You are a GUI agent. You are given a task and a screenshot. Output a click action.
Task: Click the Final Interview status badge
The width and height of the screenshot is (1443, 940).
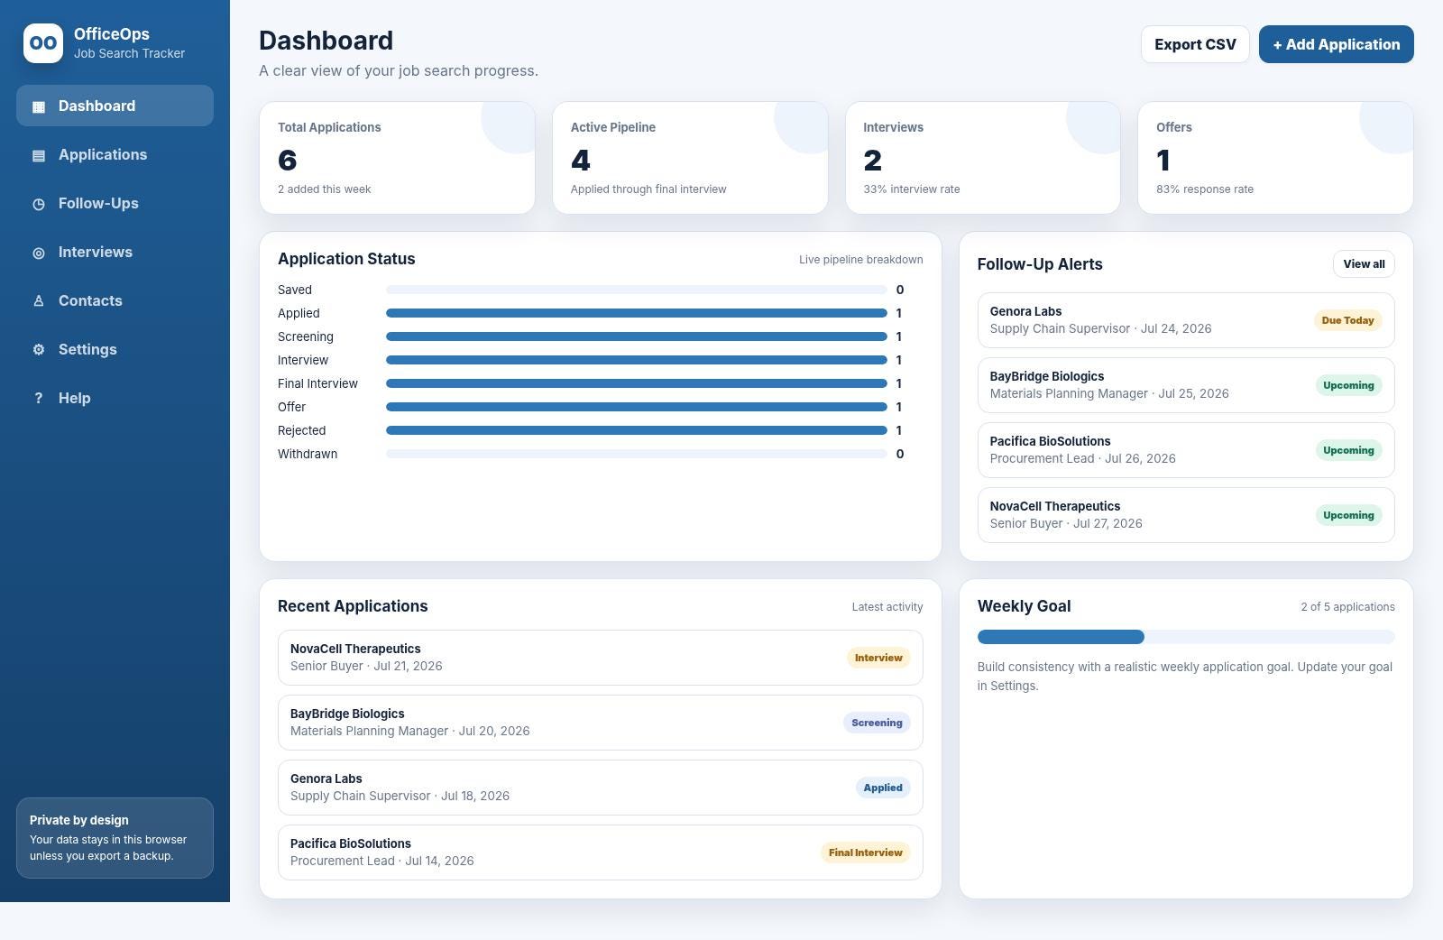click(x=866, y=852)
